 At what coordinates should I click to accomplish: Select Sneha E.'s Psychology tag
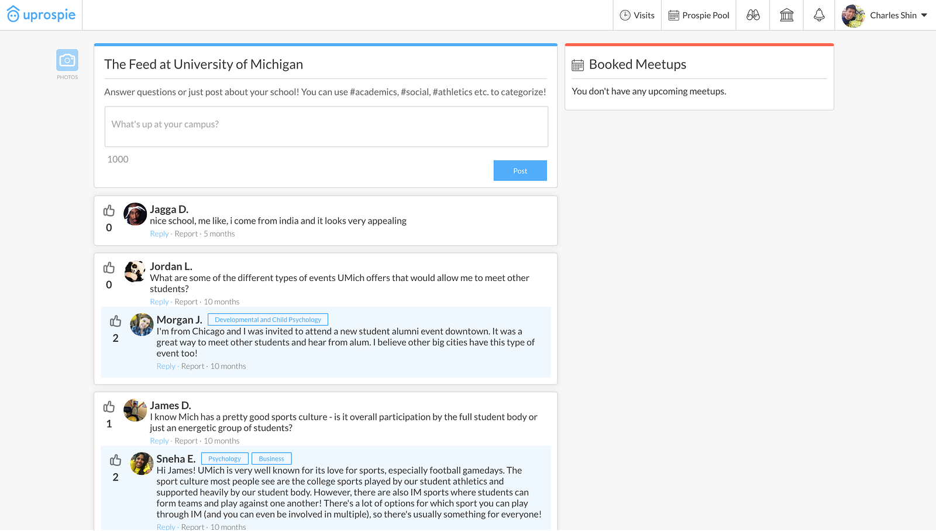pyautogui.click(x=225, y=458)
